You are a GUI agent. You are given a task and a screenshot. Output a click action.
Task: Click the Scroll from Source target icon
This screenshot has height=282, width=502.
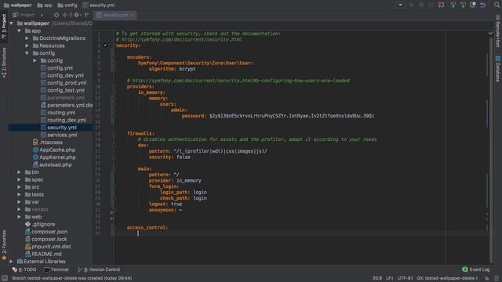coord(56,15)
